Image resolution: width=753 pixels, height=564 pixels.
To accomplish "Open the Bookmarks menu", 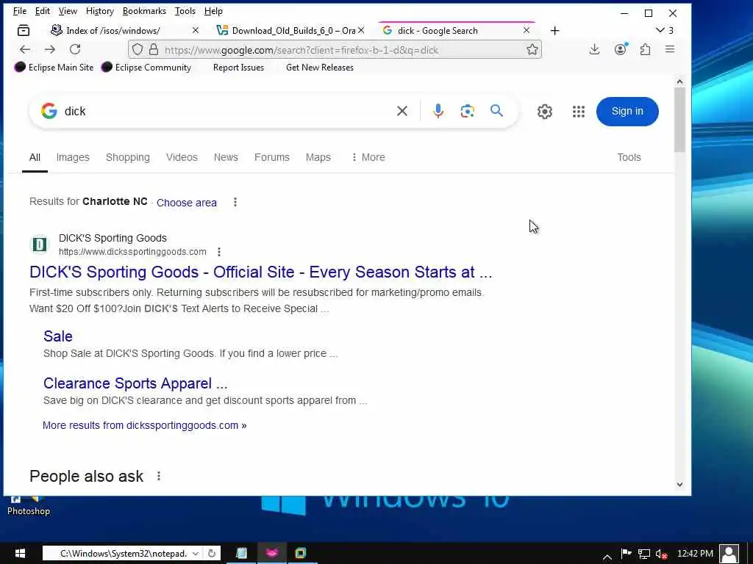I will pos(145,11).
